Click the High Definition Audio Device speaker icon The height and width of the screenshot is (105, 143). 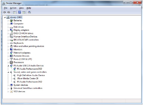pos(14,75)
